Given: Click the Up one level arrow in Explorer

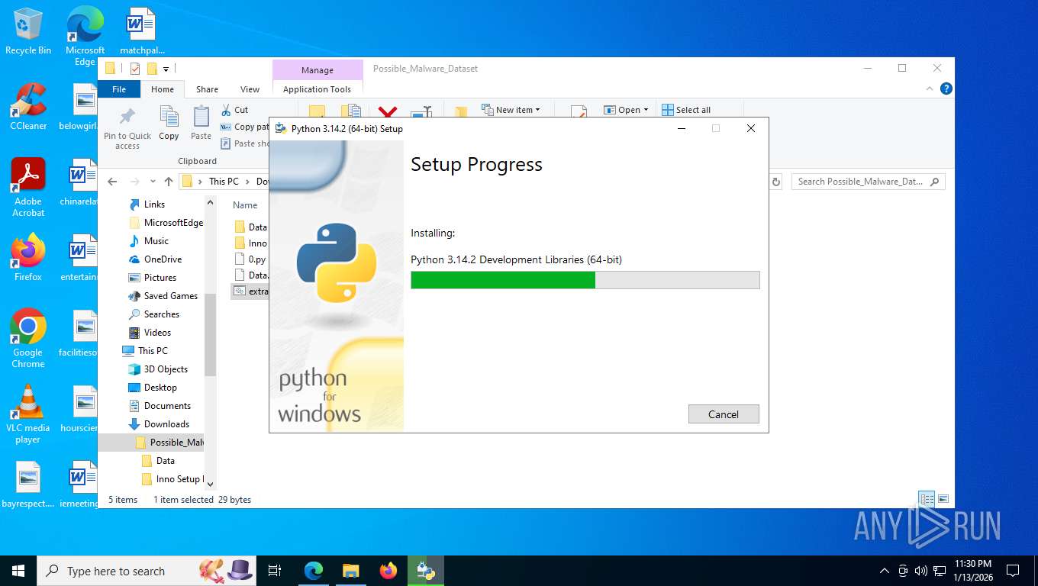Looking at the screenshot, I should point(169,182).
